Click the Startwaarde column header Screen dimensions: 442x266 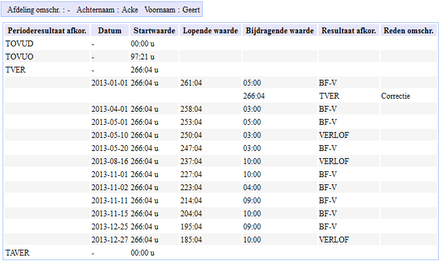tap(154, 31)
